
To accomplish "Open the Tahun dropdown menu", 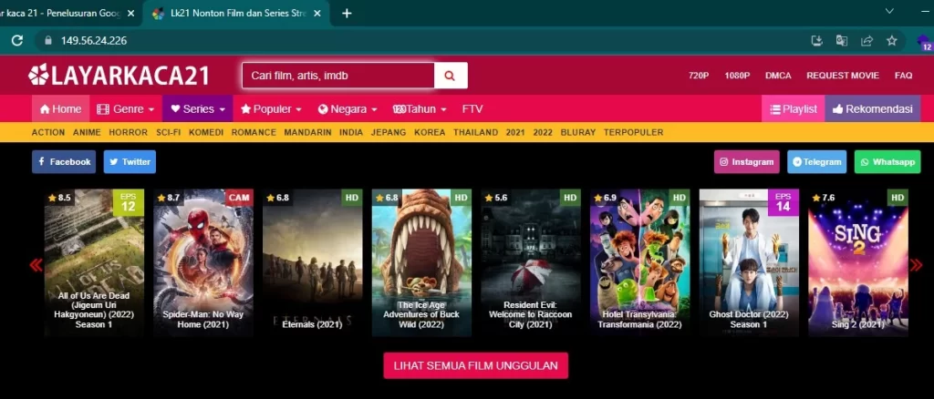I will tap(420, 109).
